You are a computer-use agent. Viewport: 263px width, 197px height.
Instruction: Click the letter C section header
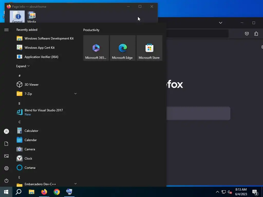pos(20,122)
